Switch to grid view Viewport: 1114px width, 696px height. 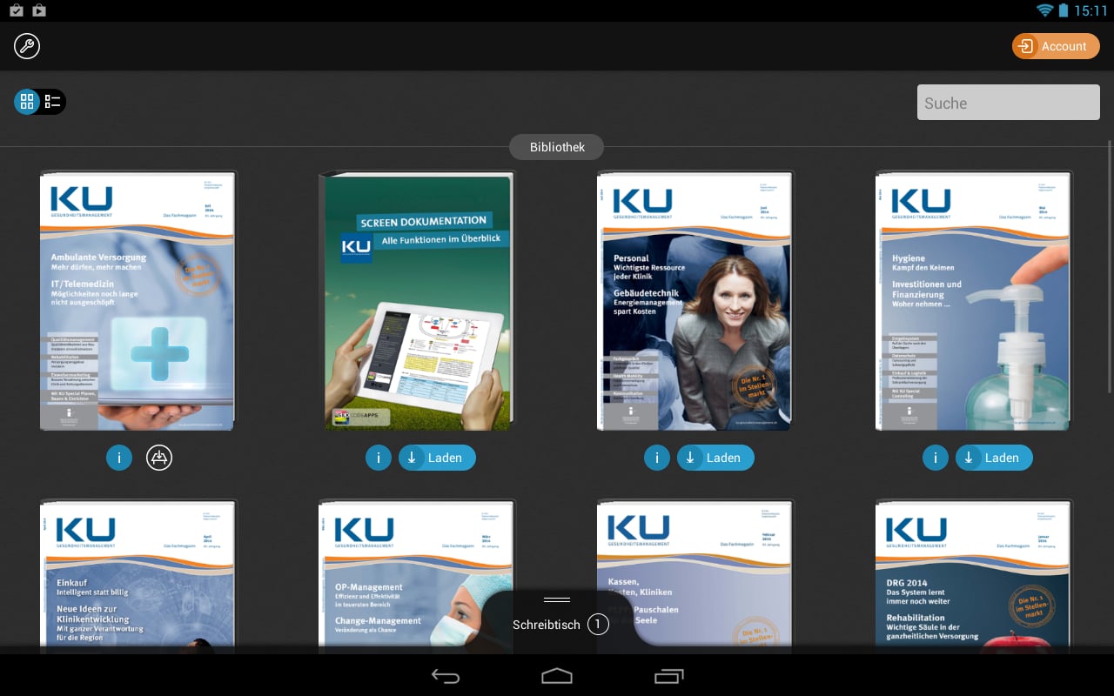click(x=27, y=102)
